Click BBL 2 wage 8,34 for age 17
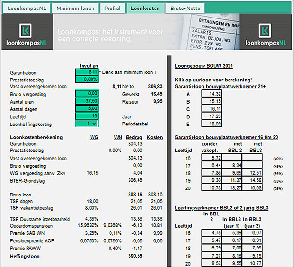Viewport: 294px width, 267px height. pos(232,165)
